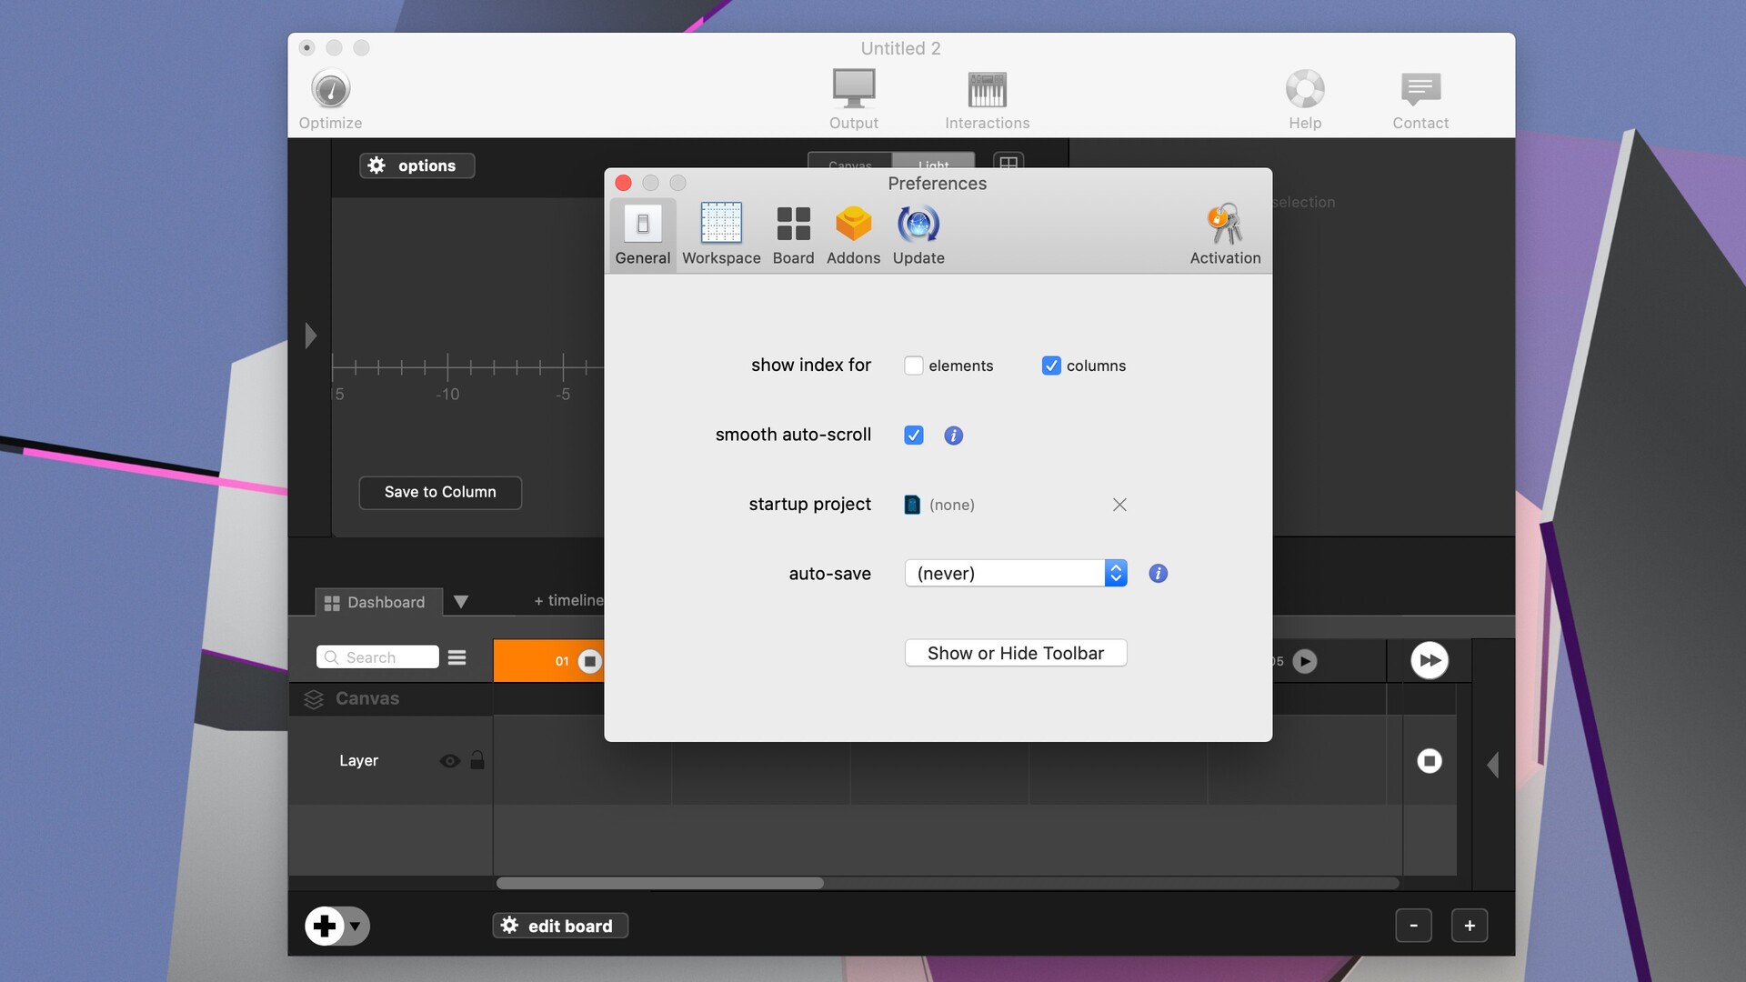Viewport: 1746px width, 982px height.
Task: Open the Addons preferences pane
Action: [853, 234]
